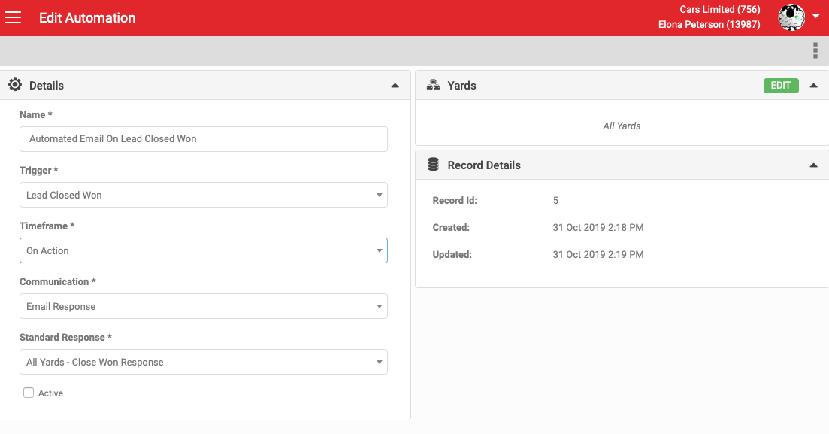
Task: Focus the Name input field
Action: coord(204,139)
